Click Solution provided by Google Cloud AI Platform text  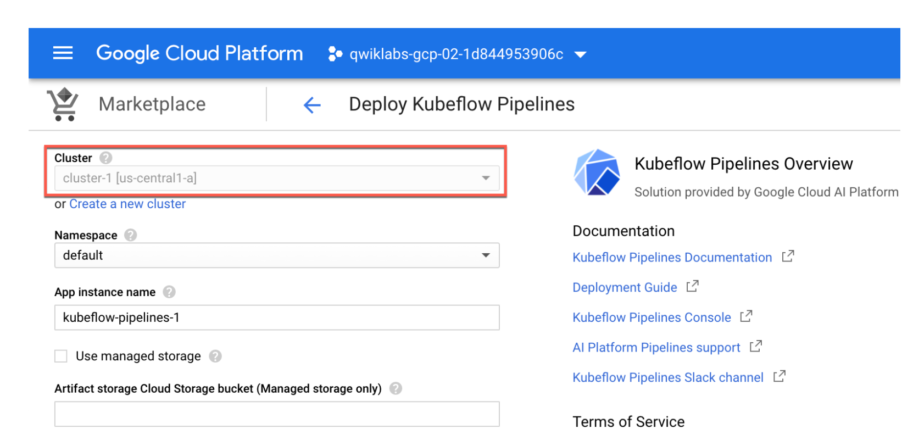pos(766,192)
